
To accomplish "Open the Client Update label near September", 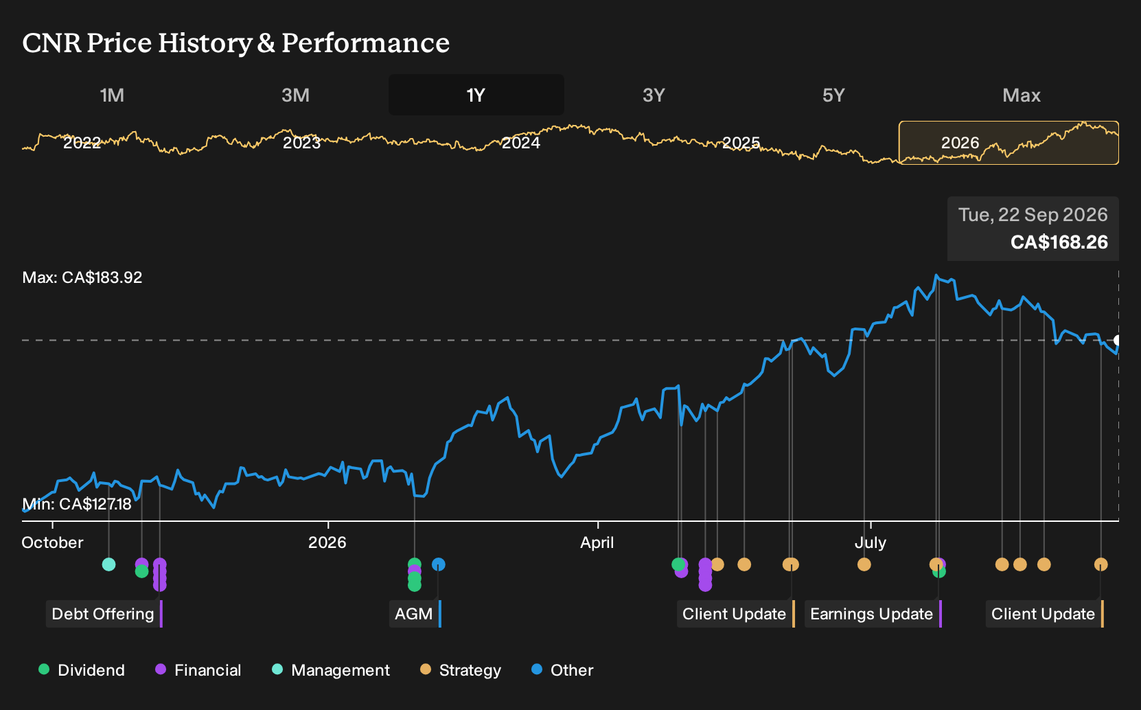I will tap(1045, 614).
